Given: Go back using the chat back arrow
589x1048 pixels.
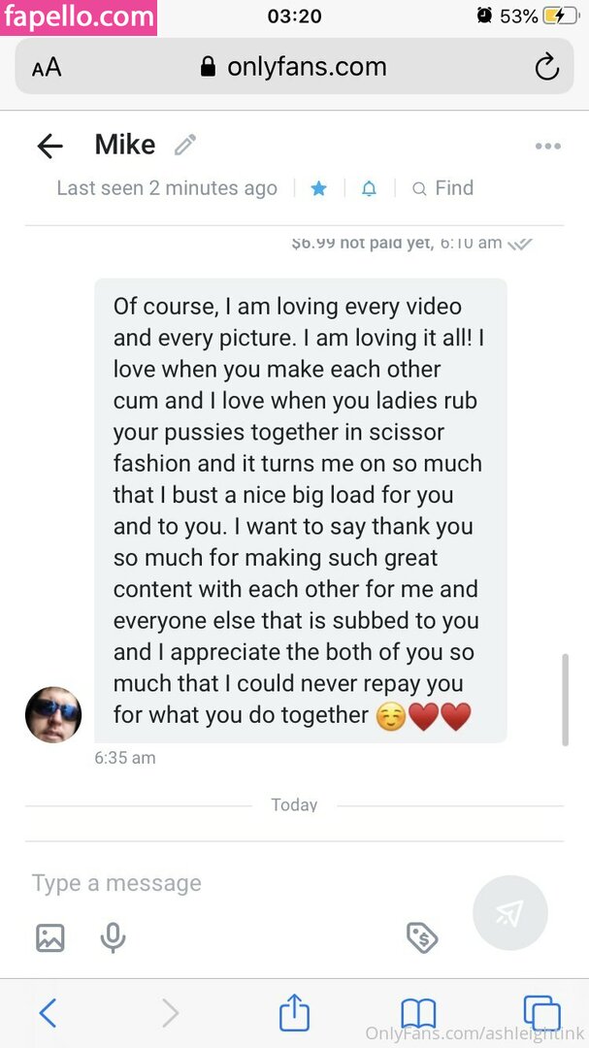Looking at the screenshot, I should point(49,146).
